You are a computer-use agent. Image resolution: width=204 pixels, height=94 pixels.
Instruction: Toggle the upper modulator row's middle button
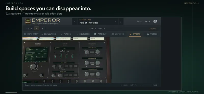coord(71,66)
